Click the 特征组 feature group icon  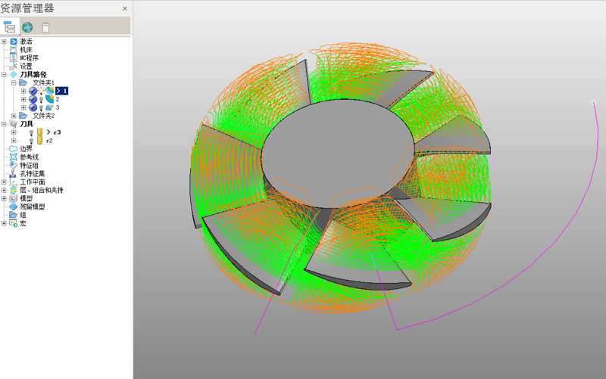pos(14,165)
